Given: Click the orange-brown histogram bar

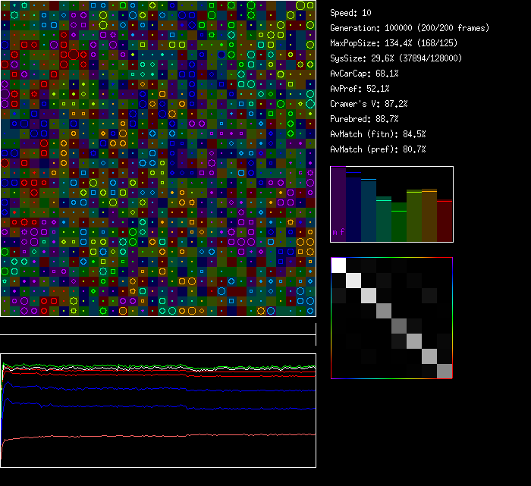Looking at the screenshot, I should pos(429,215).
